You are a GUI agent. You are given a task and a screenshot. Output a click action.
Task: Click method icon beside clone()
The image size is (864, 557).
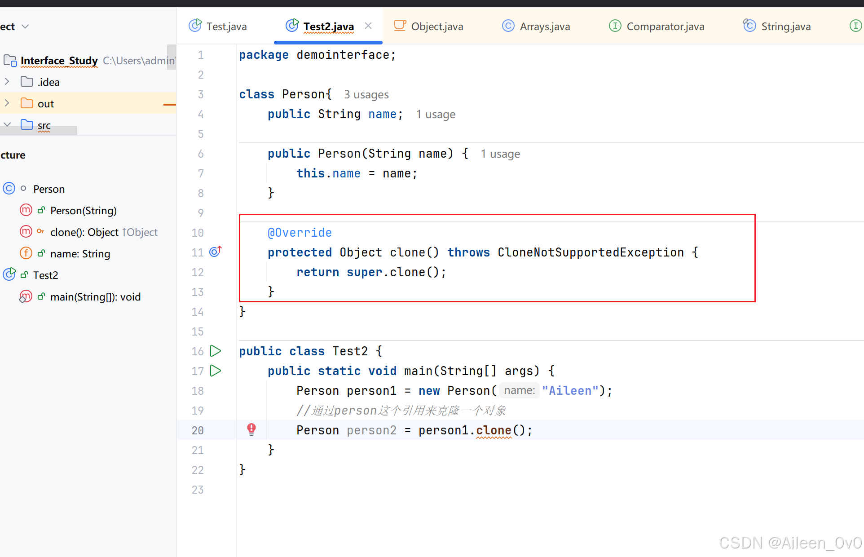pyautogui.click(x=26, y=231)
